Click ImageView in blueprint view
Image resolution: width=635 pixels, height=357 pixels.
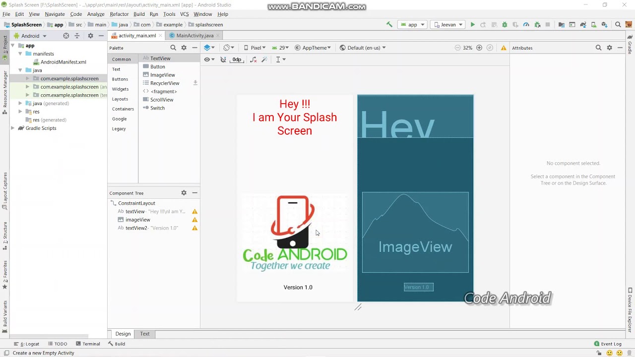(x=415, y=233)
